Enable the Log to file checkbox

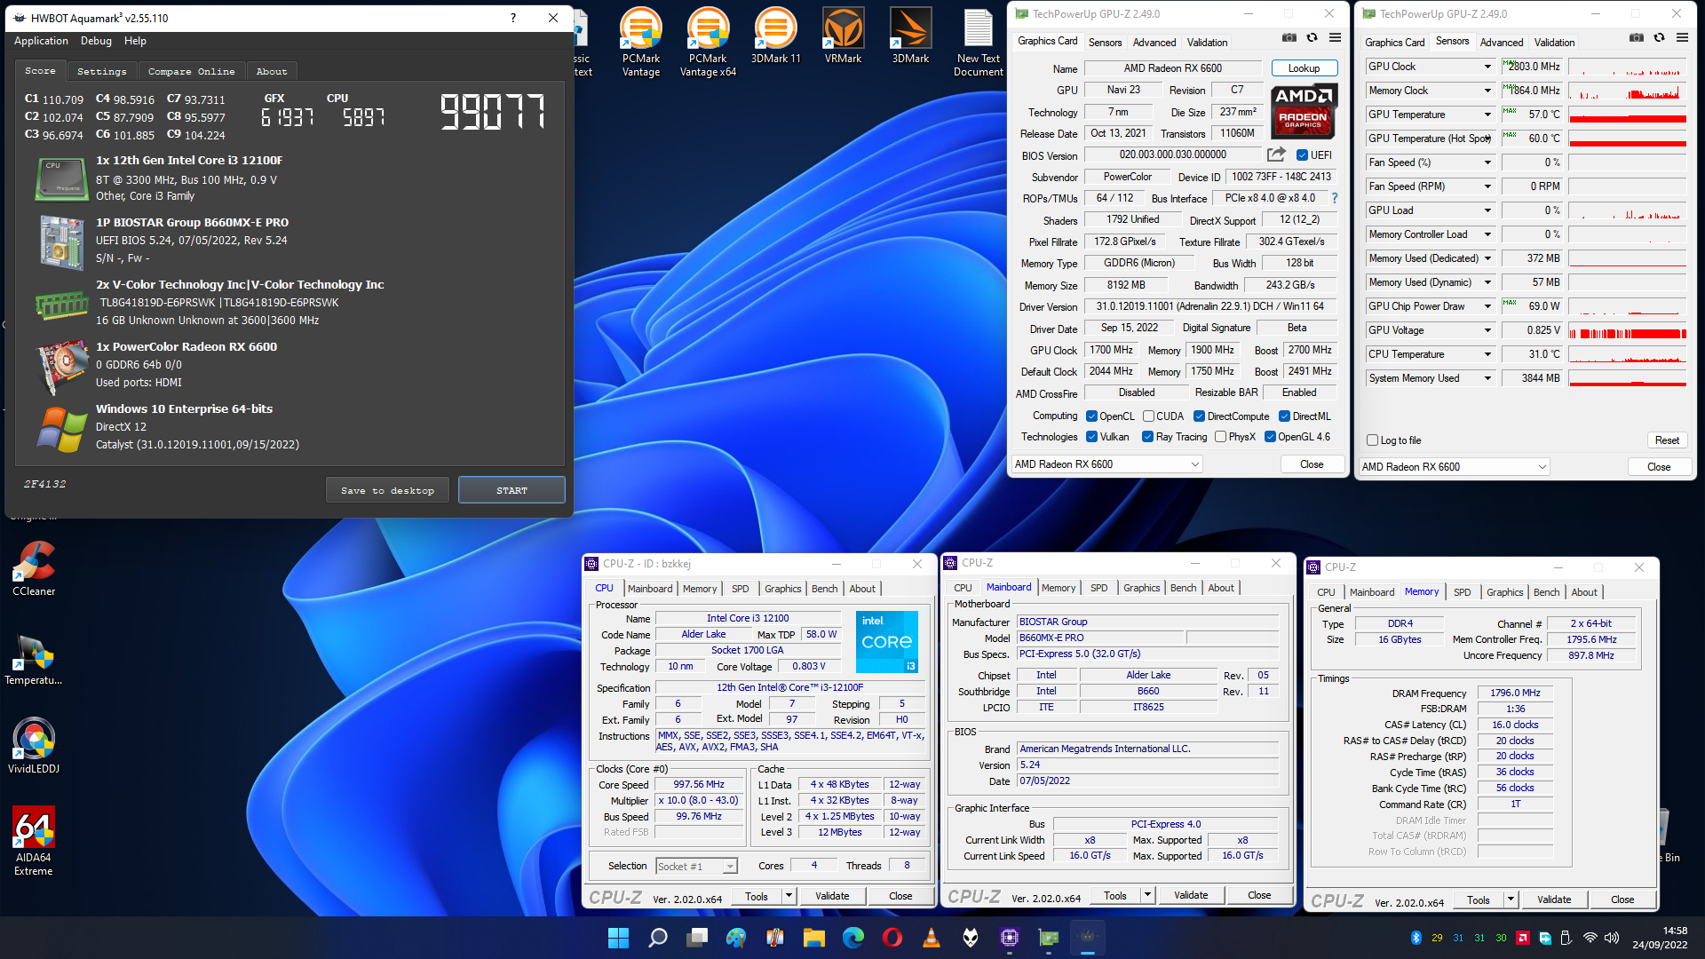(1372, 440)
